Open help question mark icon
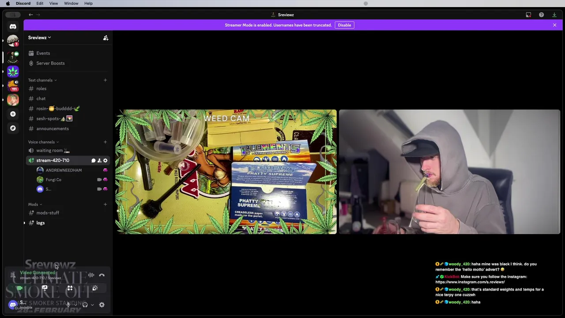The width and height of the screenshot is (565, 318). [541, 15]
